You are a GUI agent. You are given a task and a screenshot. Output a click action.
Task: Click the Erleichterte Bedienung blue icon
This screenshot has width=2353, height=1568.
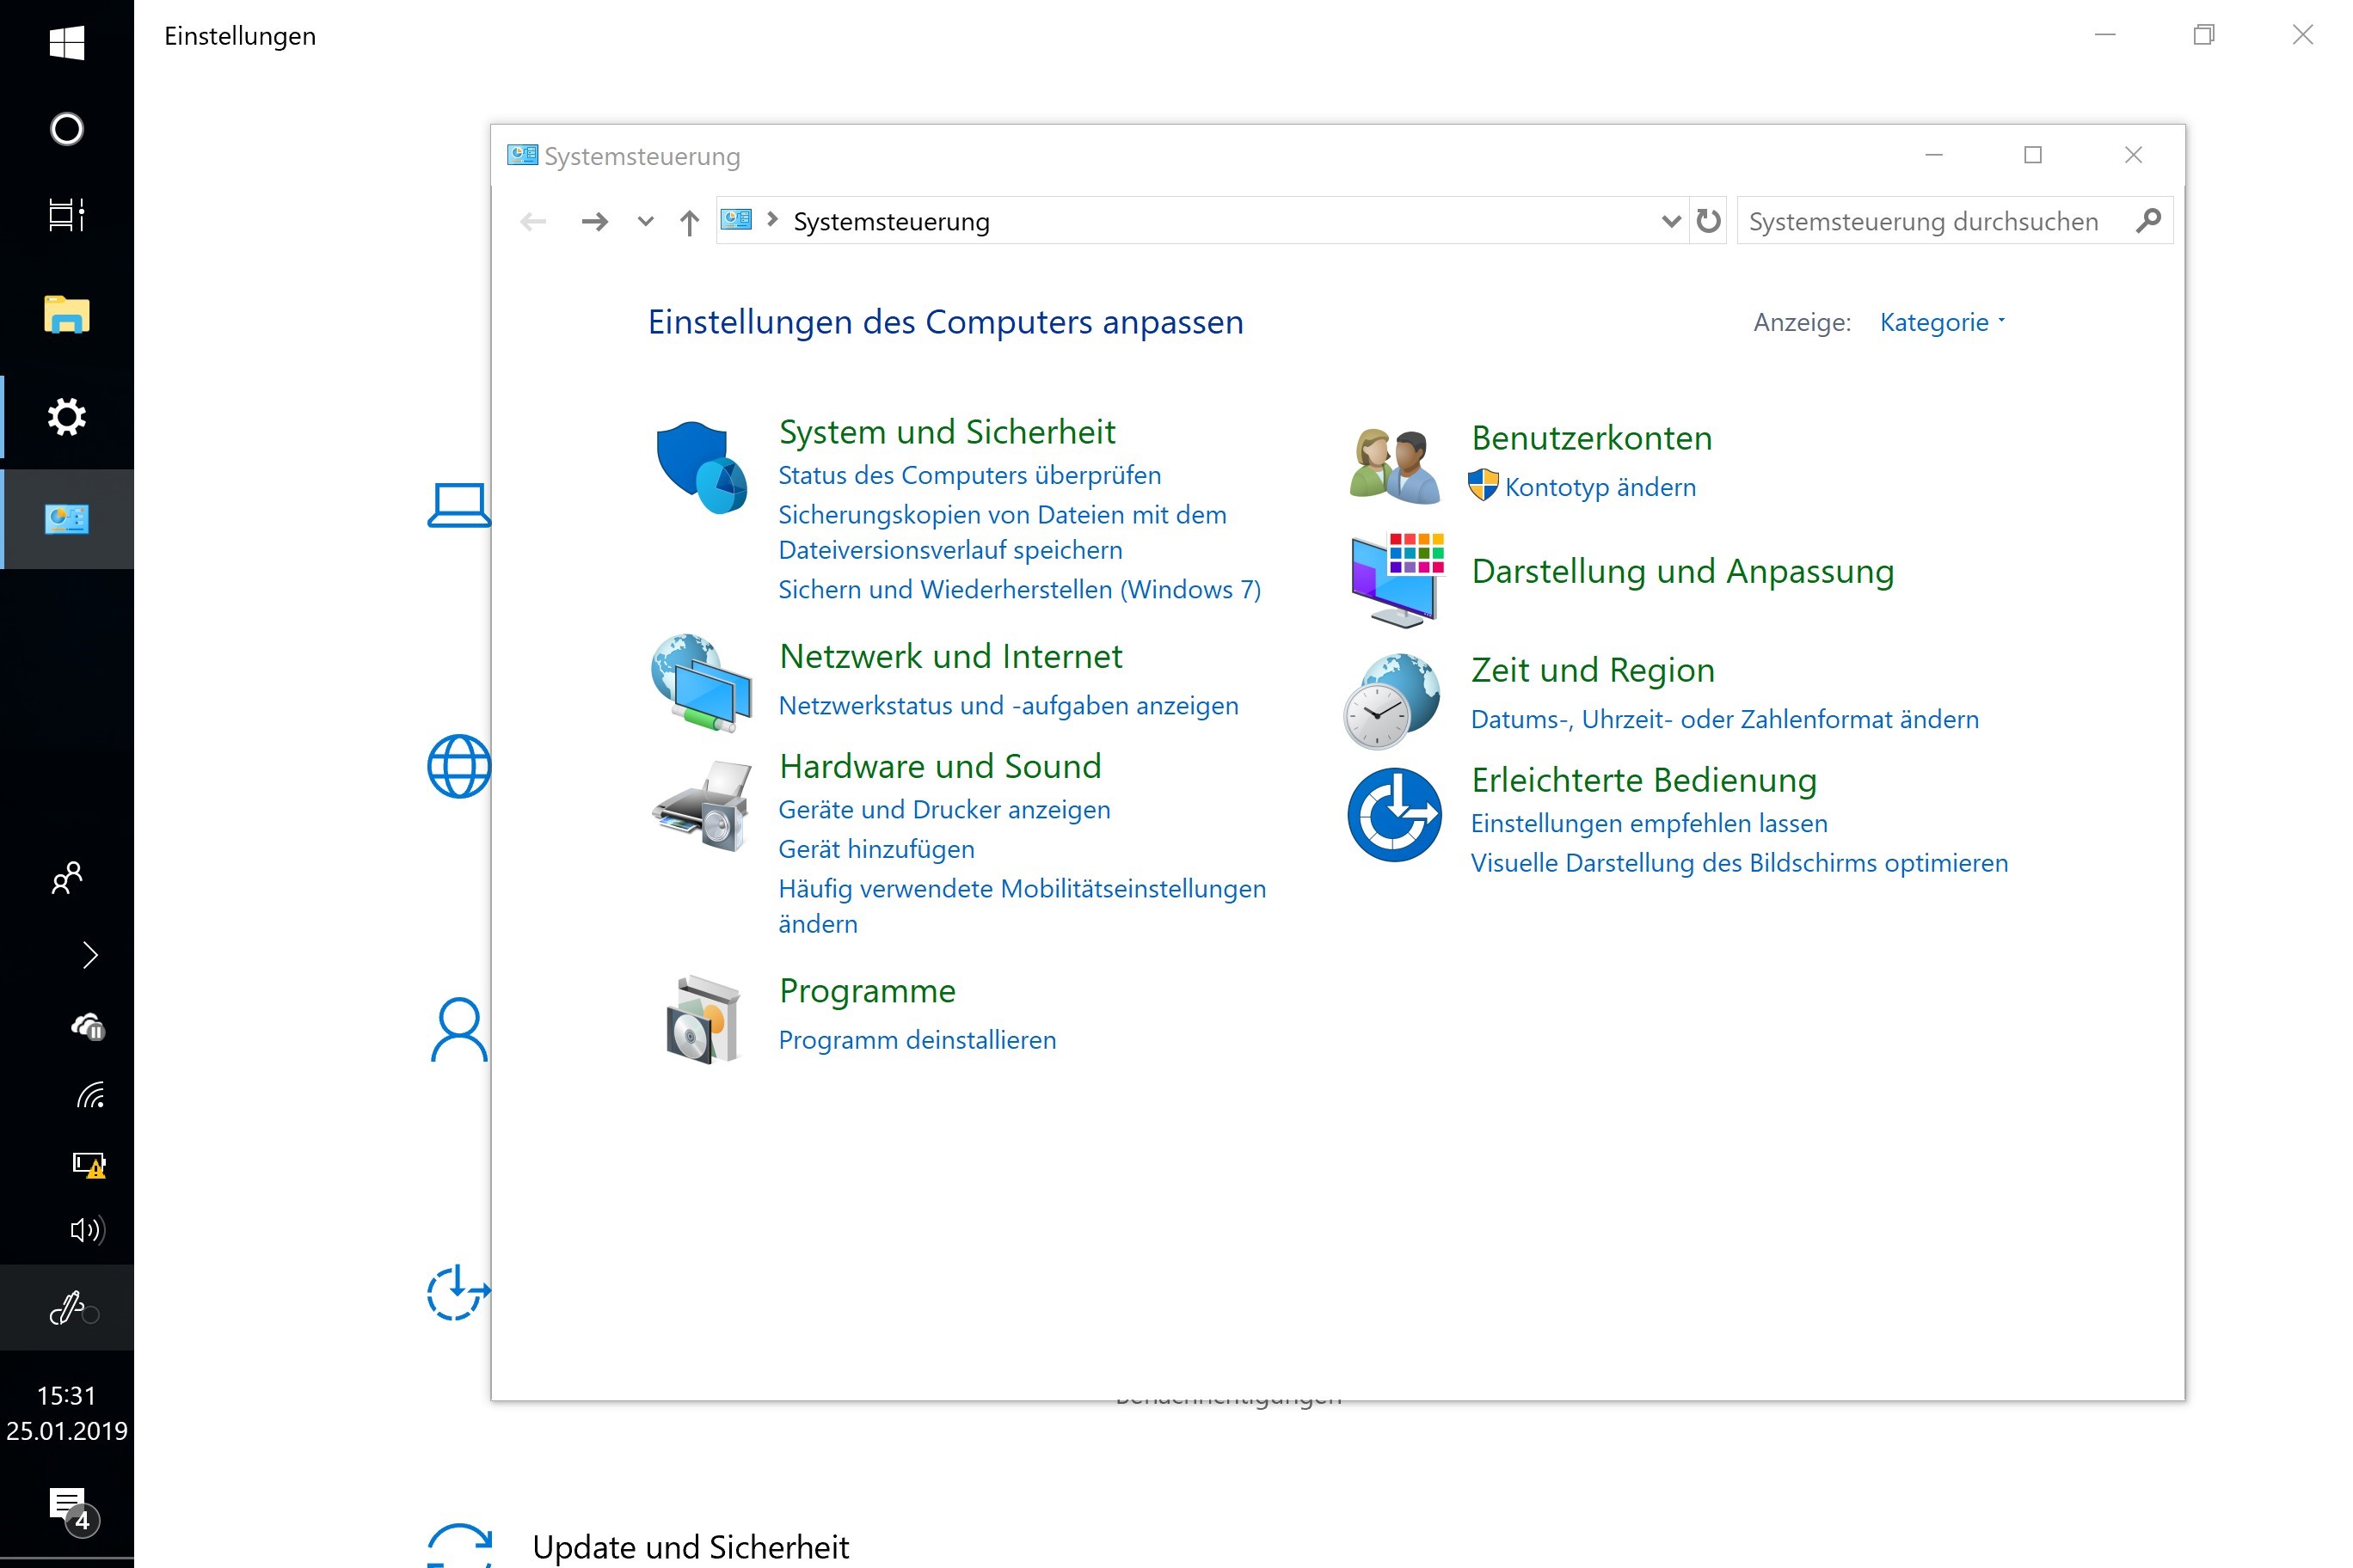1393,815
